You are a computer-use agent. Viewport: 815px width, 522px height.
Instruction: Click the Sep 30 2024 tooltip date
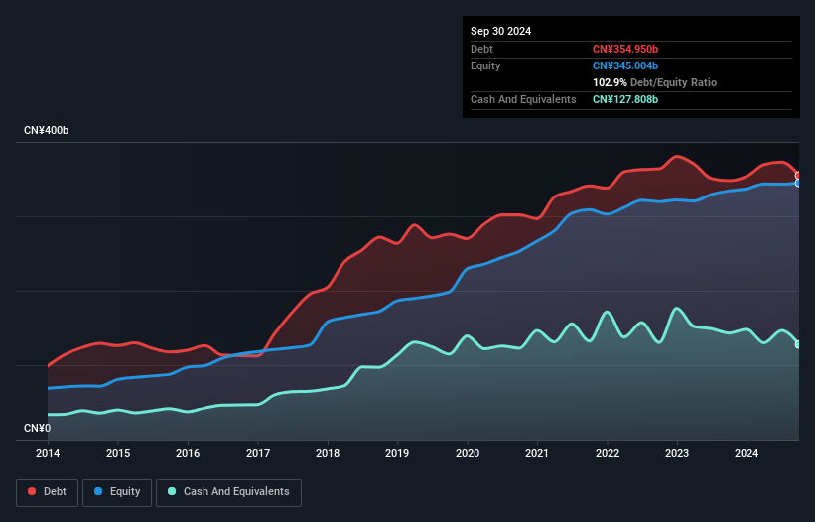coord(500,31)
